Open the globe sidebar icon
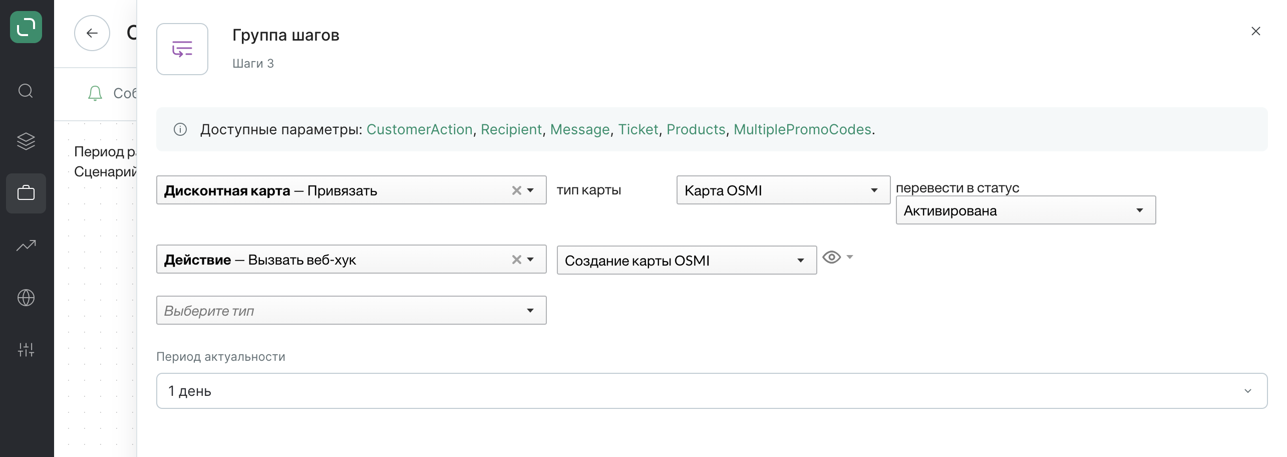 pos(26,298)
